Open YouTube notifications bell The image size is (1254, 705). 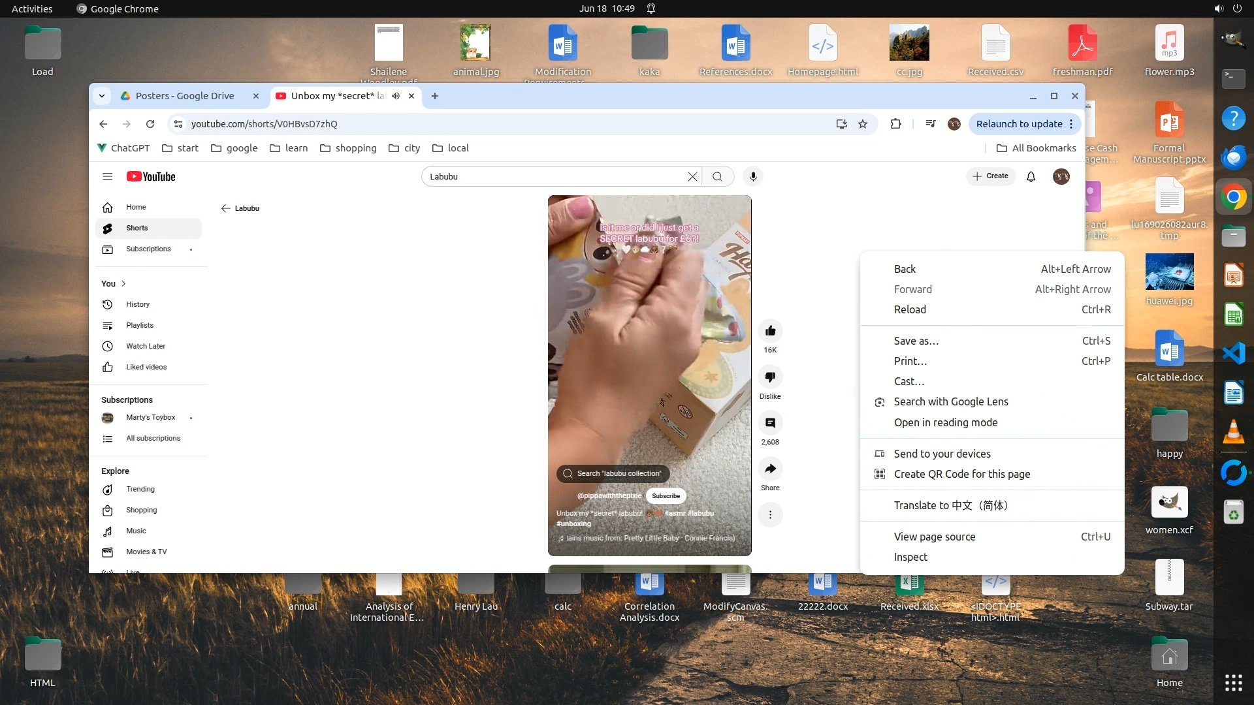(x=1031, y=176)
